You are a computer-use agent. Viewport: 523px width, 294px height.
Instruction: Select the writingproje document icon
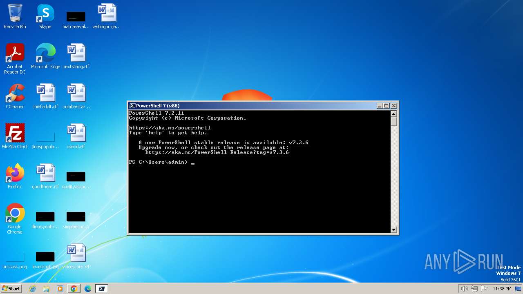pyautogui.click(x=107, y=16)
